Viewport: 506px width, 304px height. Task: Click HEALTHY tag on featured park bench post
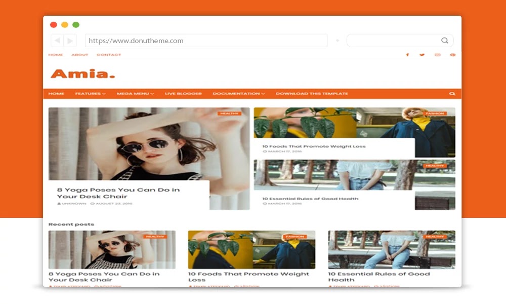coord(435,166)
